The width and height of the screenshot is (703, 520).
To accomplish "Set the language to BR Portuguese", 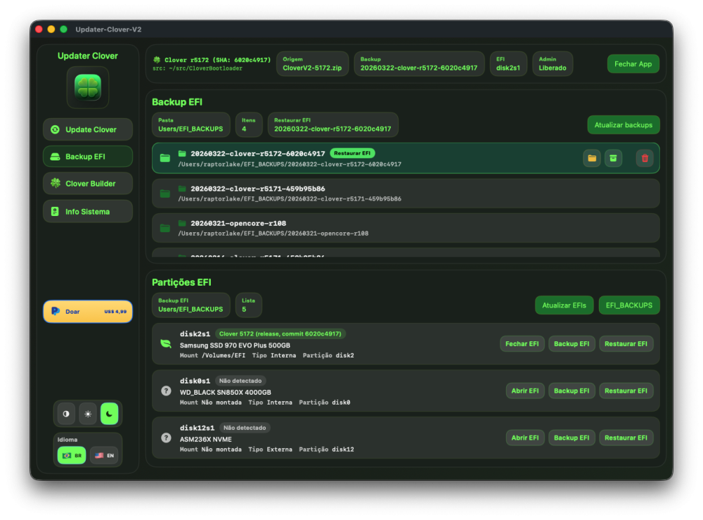I will click(72, 455).
